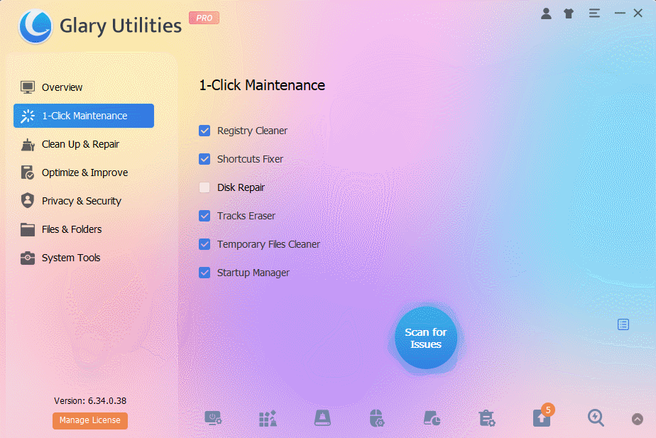The width and height of the screenshot is (656, 438).
Task: Click the Overview monitor icon
Action: (28, 87)
